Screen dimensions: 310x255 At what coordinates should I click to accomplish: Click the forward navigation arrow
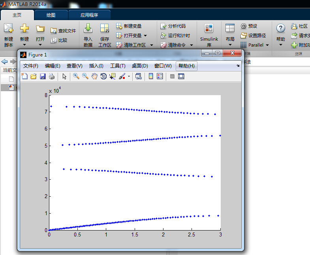pos(13,62)
